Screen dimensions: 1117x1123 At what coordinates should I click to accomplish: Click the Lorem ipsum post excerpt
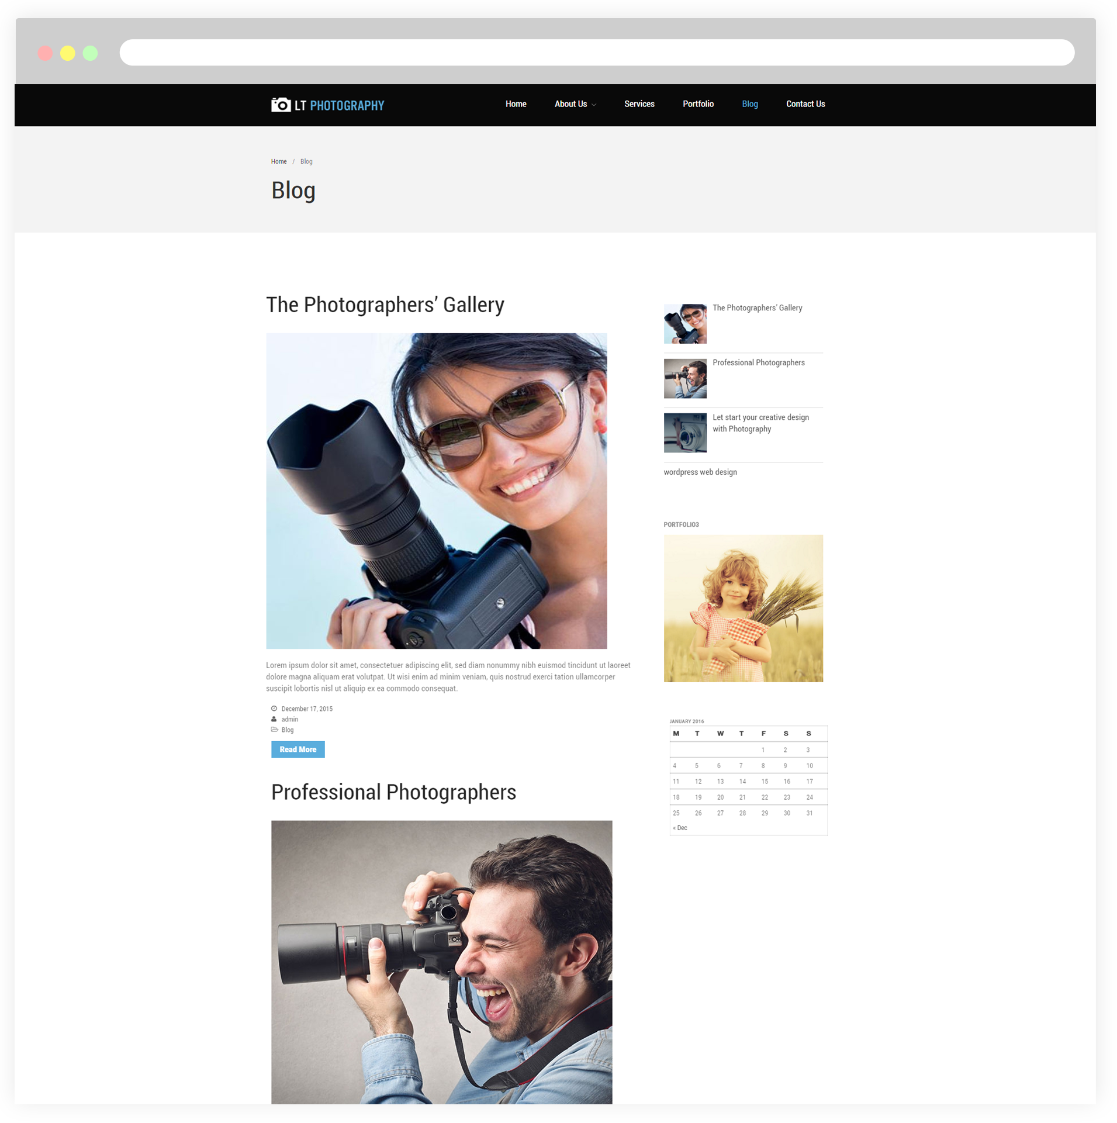click(x=448, y=676)
